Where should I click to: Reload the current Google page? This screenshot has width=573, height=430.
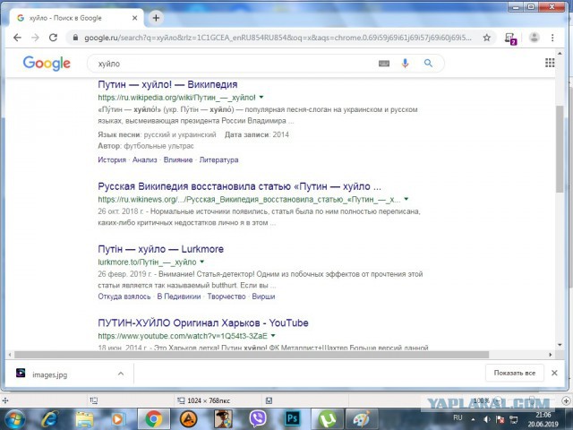(53, 38)
